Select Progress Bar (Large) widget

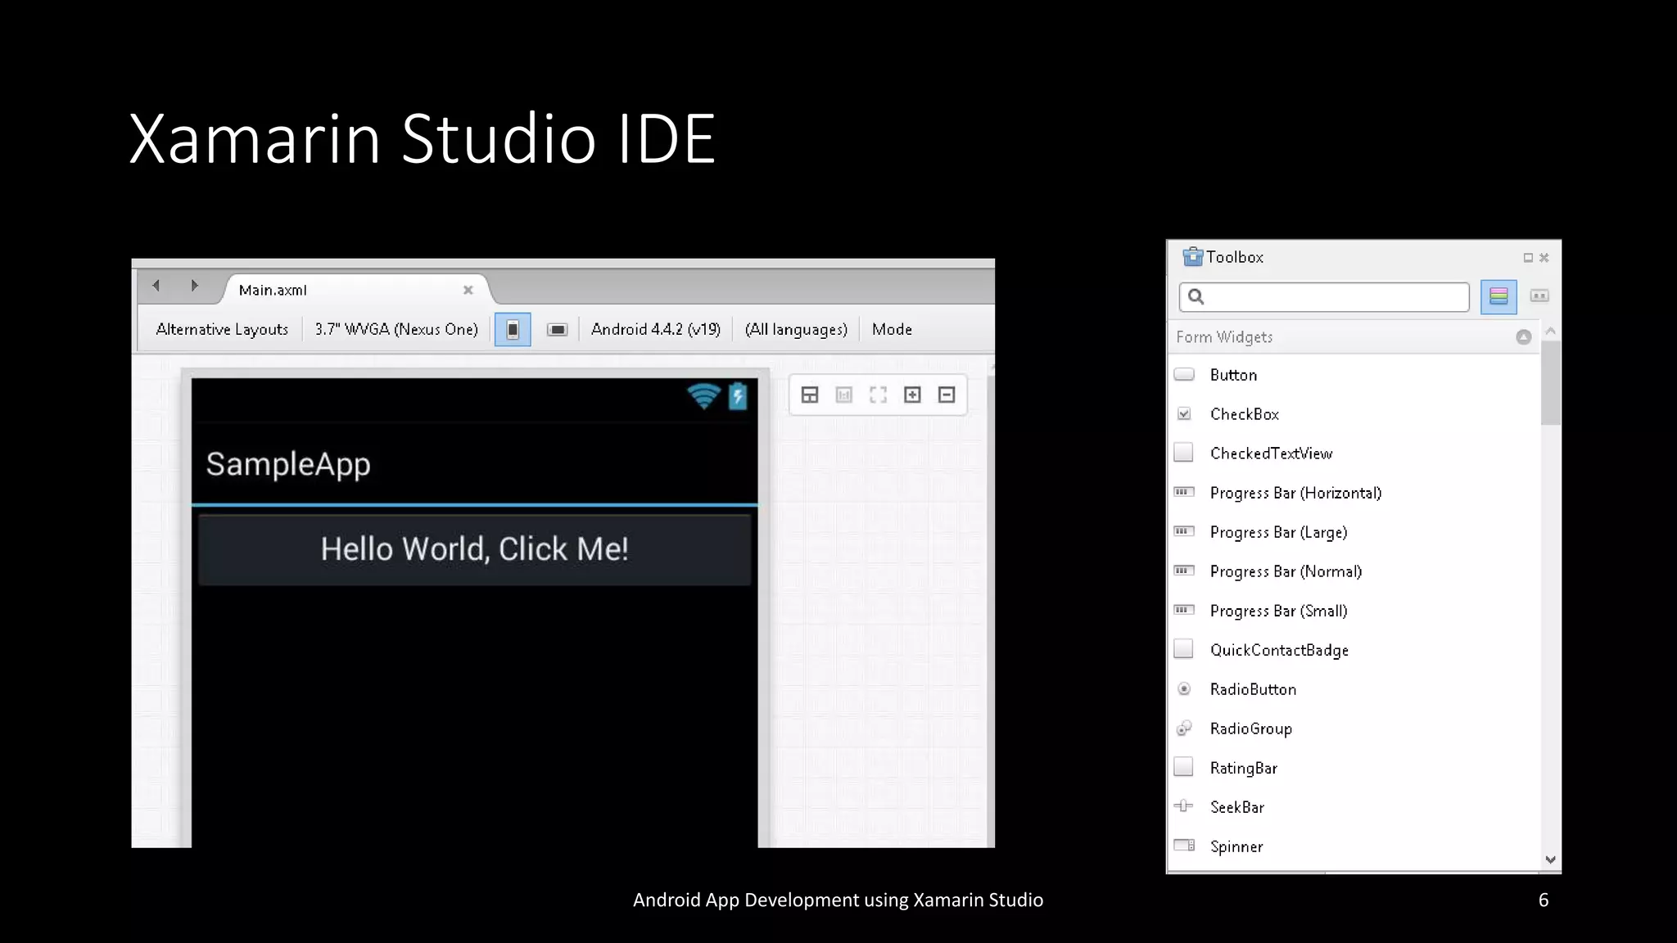click(x=1354, y=532)
